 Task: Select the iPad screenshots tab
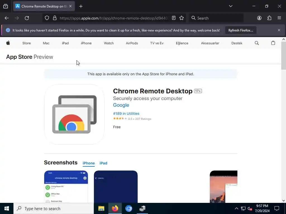point(103,163)
